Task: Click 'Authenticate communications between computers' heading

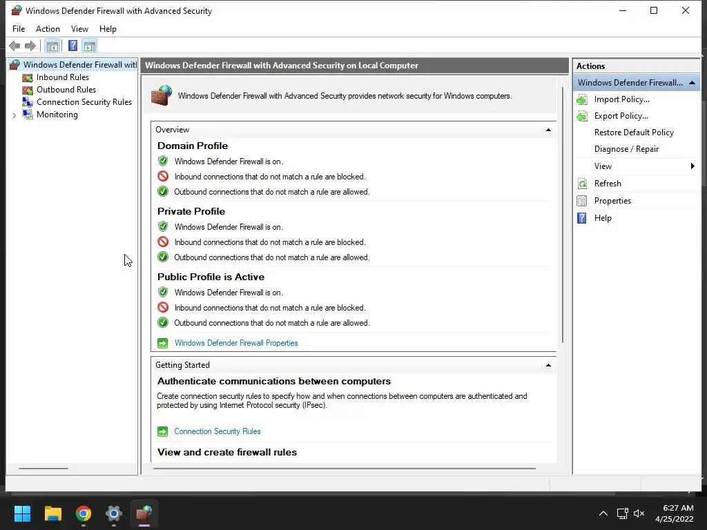Action: coord(274,381)
